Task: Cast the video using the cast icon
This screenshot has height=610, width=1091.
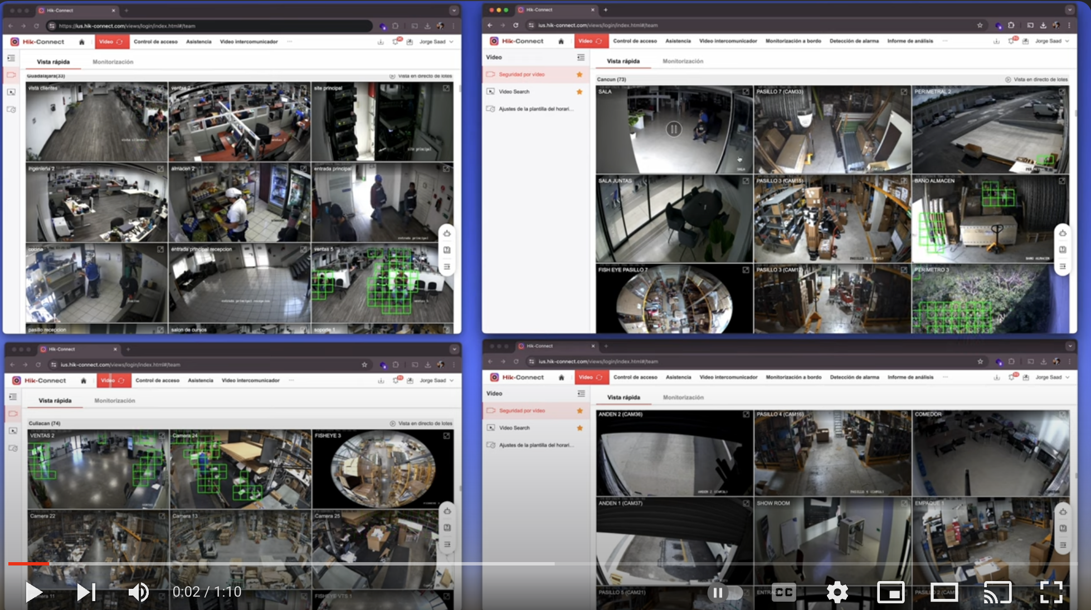Action: pos(997,593)
